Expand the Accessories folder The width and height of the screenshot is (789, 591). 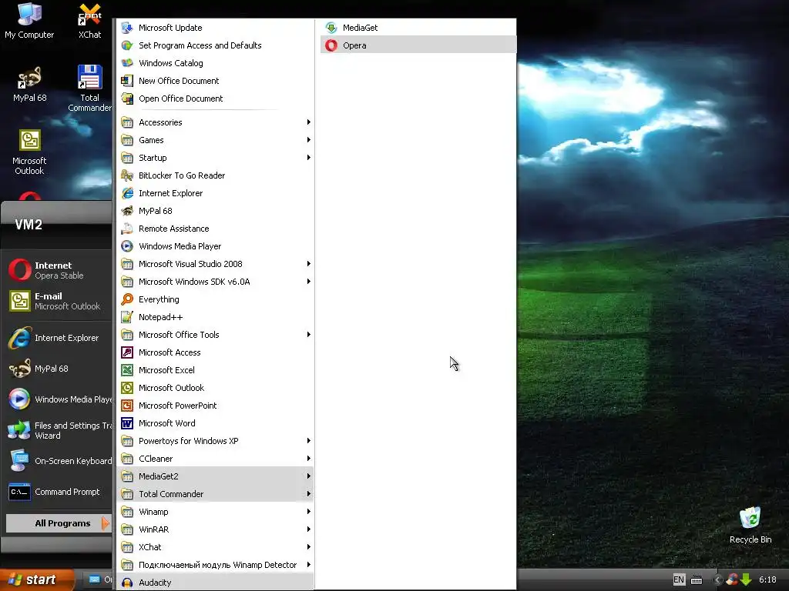pos(215,122)
